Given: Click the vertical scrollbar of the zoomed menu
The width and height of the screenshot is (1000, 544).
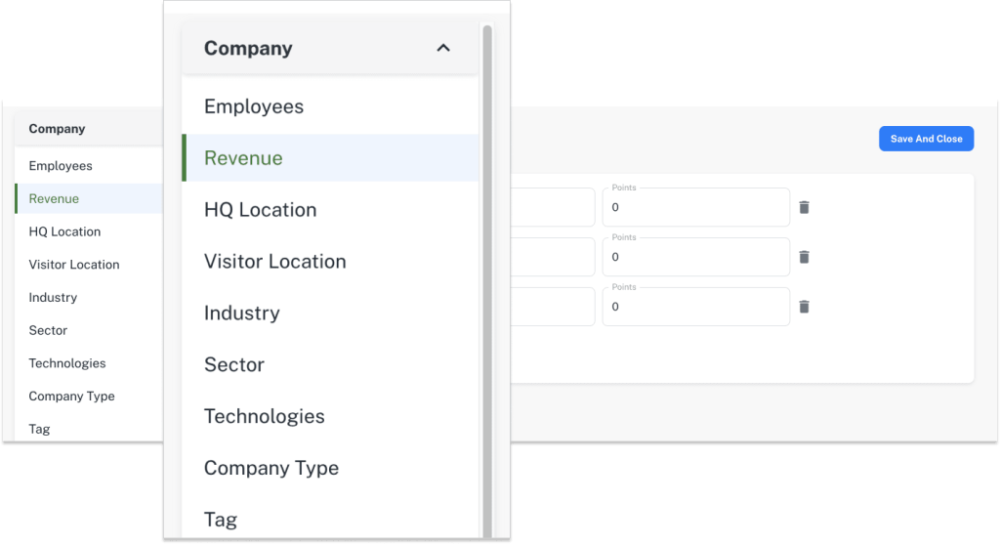Looking at the screenshot, I should pos(487,282).
